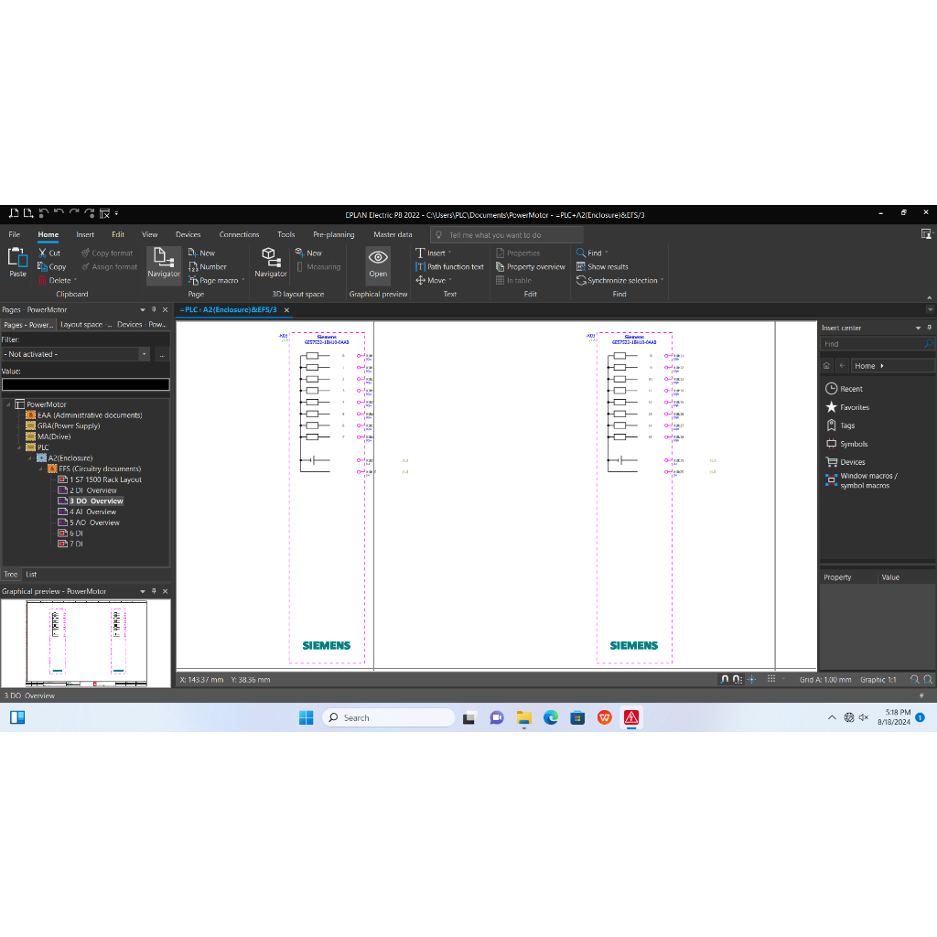The image size is (937, 937).
Task: Toggle snap to design mode magnet
Action: pos(725,680)
